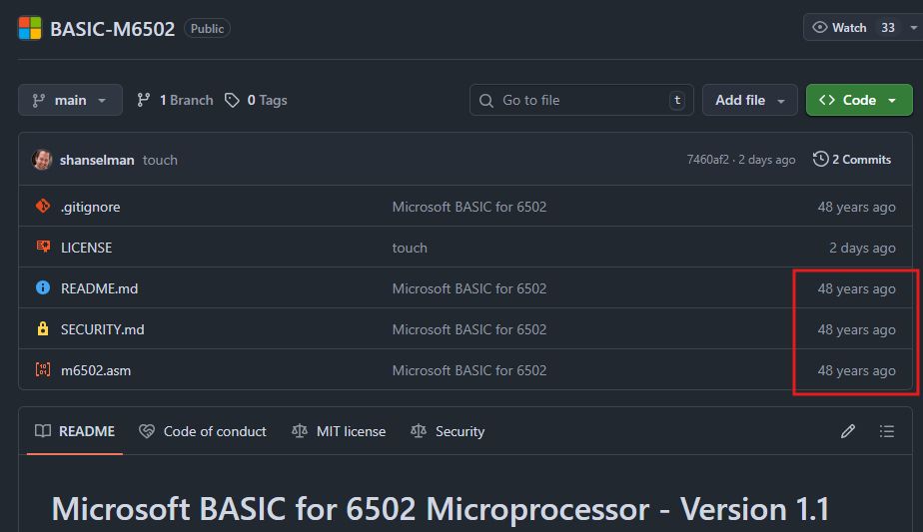Open the m6502.asm file
923x532 pixels.
[x=96, y=370]
